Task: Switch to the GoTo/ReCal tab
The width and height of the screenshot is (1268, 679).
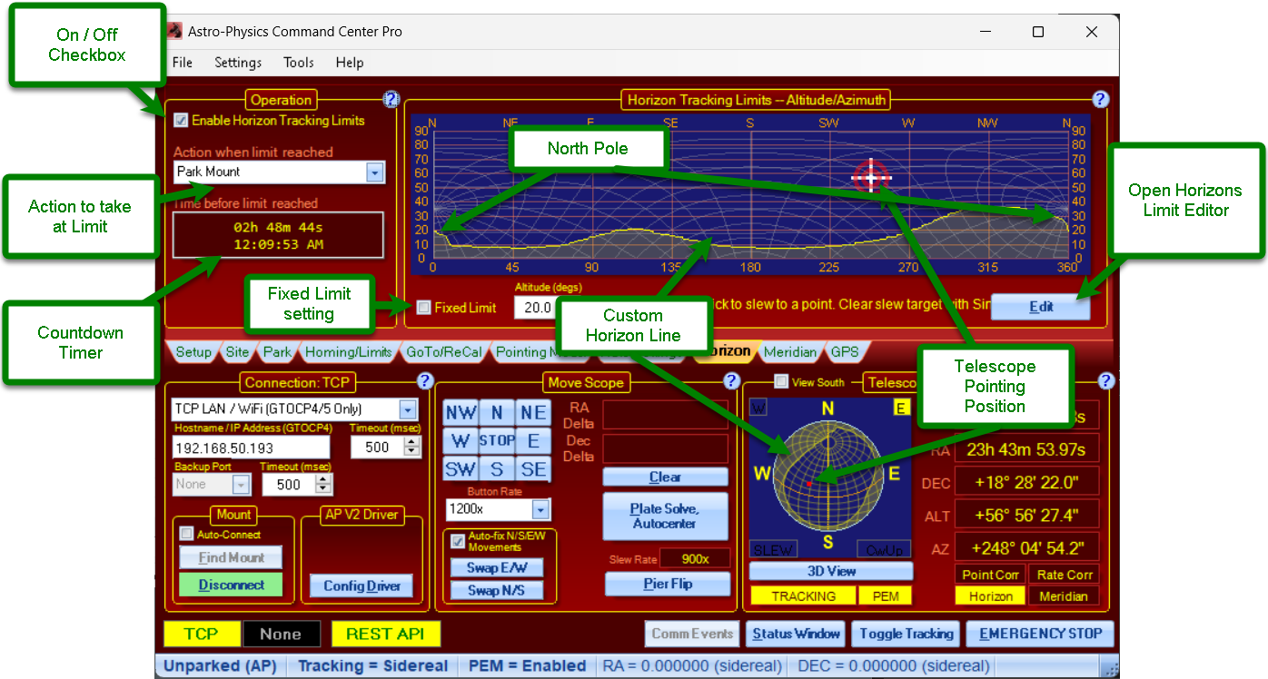Action: click(x=442, y=352)
